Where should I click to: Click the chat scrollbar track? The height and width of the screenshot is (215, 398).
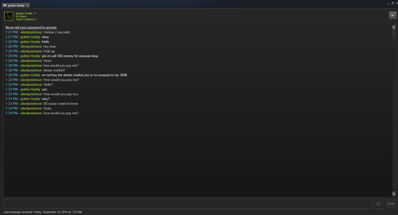pos(394,110)
